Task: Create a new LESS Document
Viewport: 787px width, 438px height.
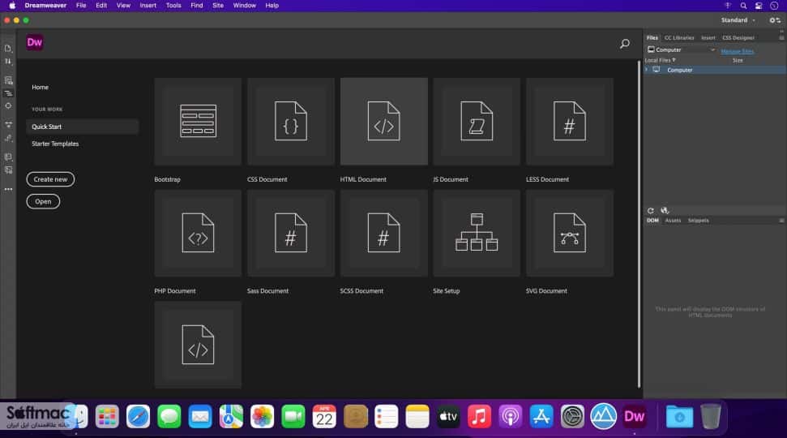Action: pyautogui.click(x=570, y=121)
